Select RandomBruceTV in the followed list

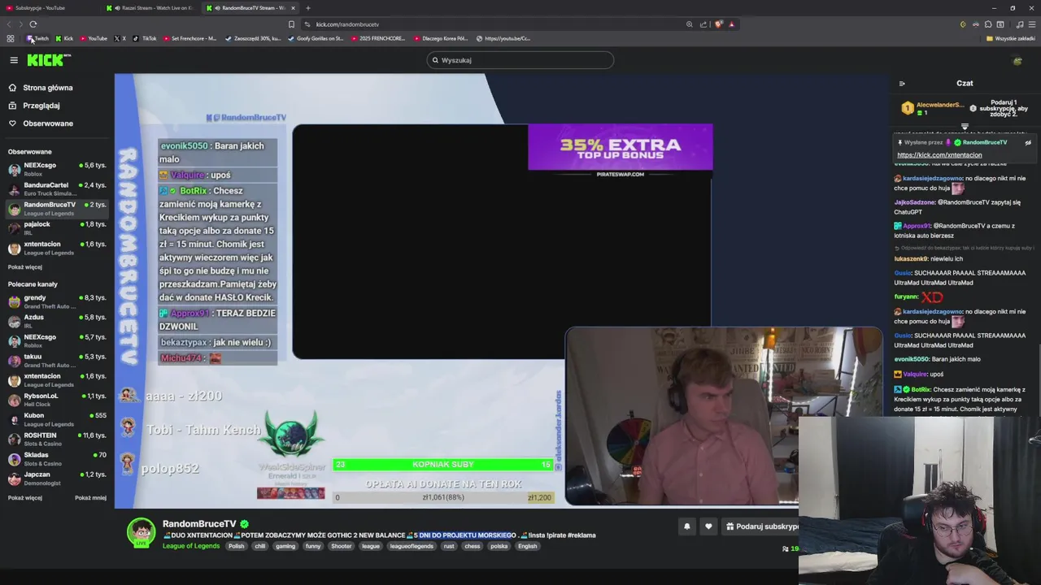[x=57, y=208]
